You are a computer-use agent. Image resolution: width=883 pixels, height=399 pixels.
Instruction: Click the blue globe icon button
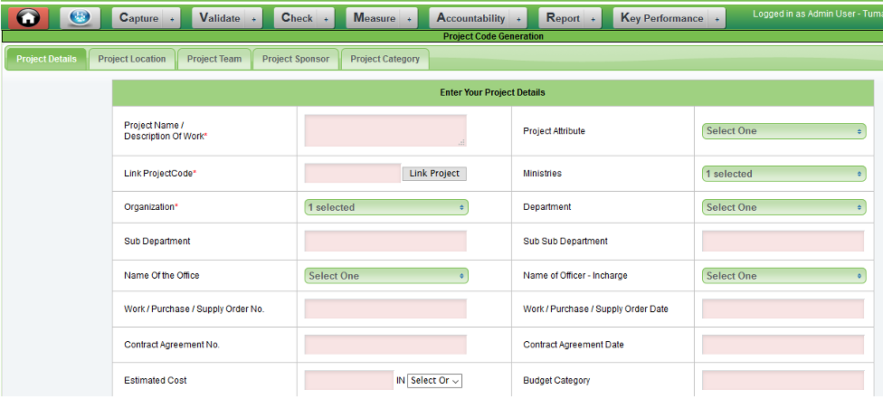(x=80, y=18)
